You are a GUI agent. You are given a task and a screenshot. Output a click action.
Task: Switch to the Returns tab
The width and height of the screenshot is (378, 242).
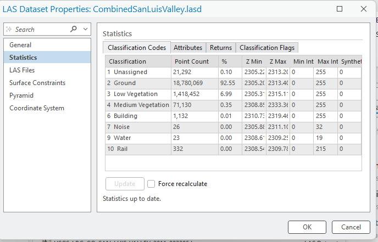coord(221,48)
